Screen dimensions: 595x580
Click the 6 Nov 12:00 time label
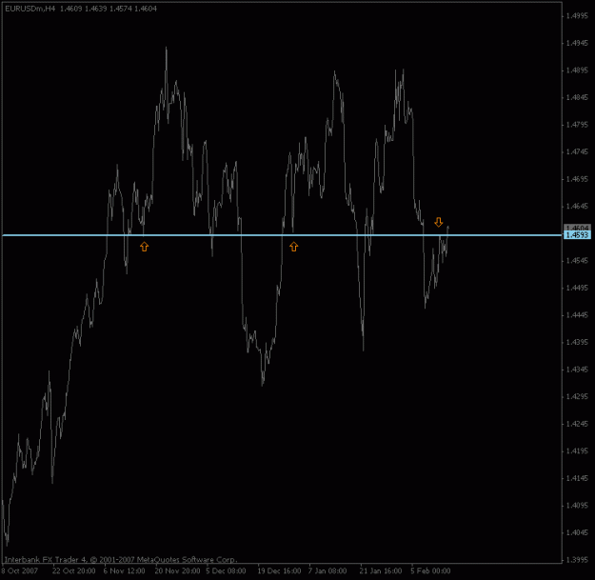click(124, 570)
